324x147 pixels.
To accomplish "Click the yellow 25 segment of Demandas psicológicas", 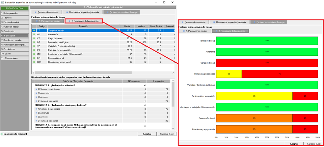I will coord(229,73).
